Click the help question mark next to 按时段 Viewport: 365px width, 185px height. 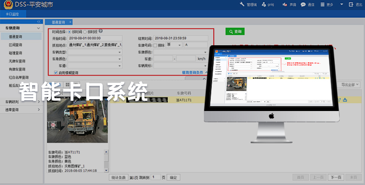coord(101,31)
